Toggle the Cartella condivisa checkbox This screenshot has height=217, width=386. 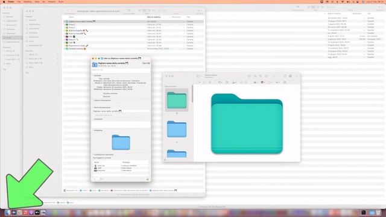(x=101, y=93)
